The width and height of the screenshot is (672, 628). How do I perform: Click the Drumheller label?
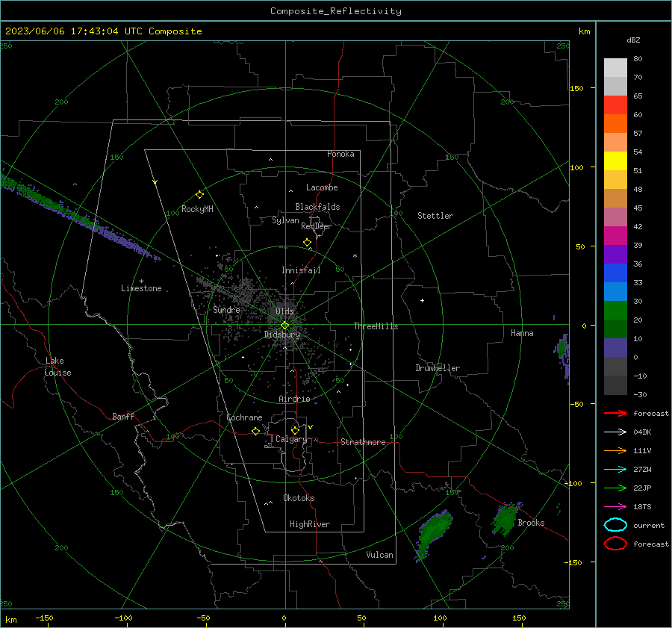pos(438,368)
